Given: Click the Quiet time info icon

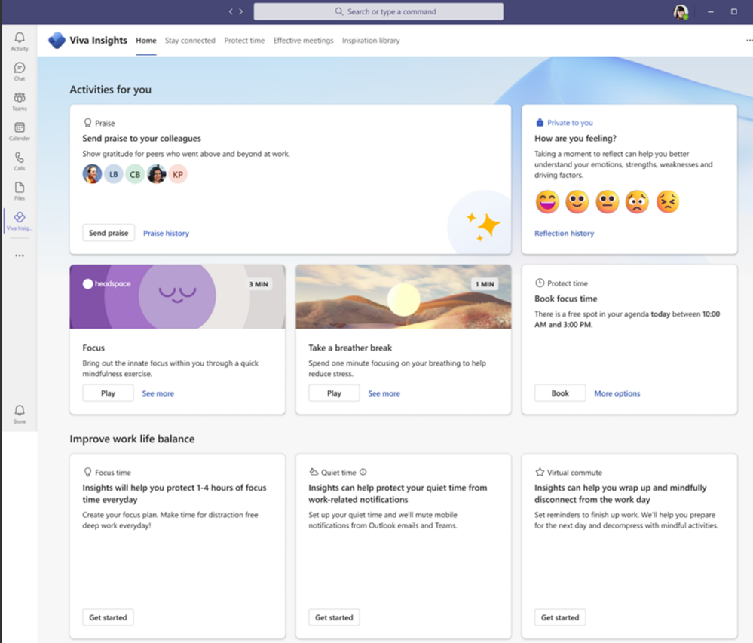Looking at the screenshot, I should click(363, 472).
